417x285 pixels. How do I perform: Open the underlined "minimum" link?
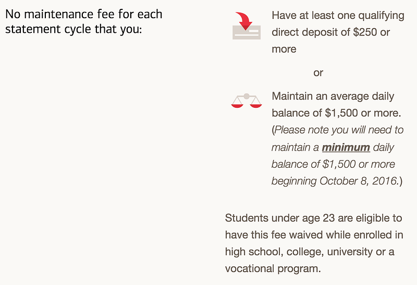pos(346,147)
